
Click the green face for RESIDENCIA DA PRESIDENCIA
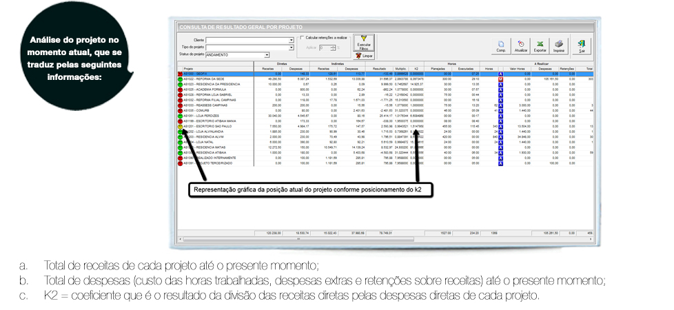(x=180, y=85)
